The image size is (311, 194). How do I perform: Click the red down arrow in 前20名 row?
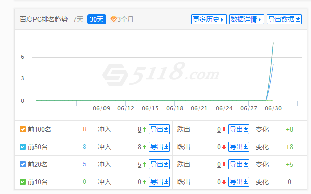point(224,165)
